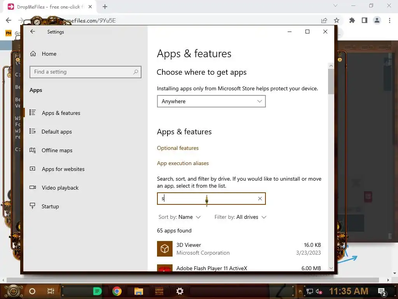The height and width of the screenshot is (299, 398).
Task: Select the DropMeFiles tab
Action: [50, 7]
